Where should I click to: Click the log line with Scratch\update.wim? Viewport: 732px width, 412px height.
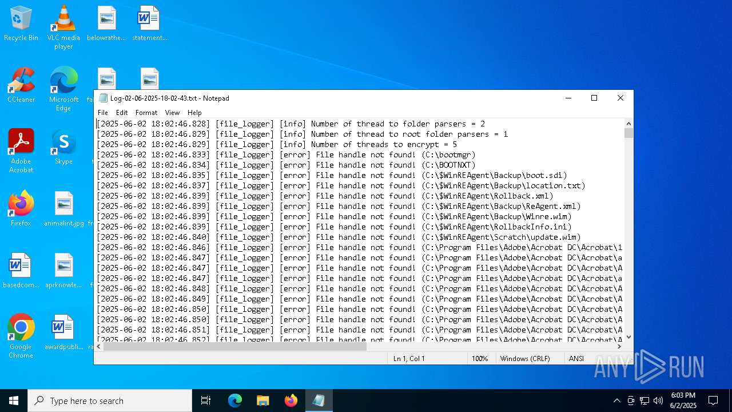pos(339,237)
